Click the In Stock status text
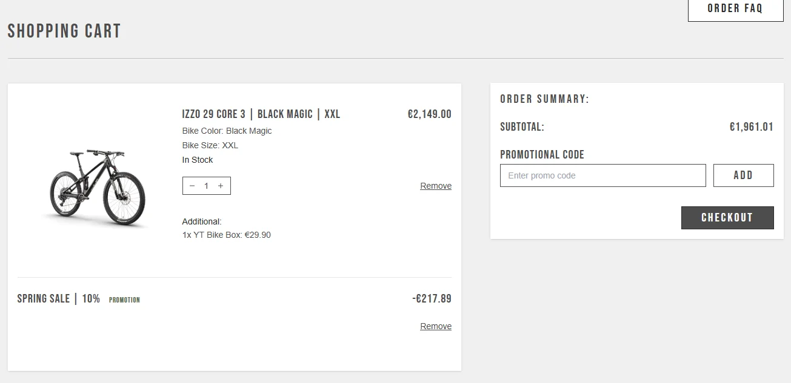Screen dimensions: 791x383 (198, 160)
